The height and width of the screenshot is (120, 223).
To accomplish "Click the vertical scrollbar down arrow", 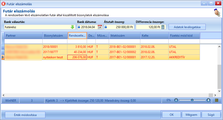I will click(x=219, y=91).
